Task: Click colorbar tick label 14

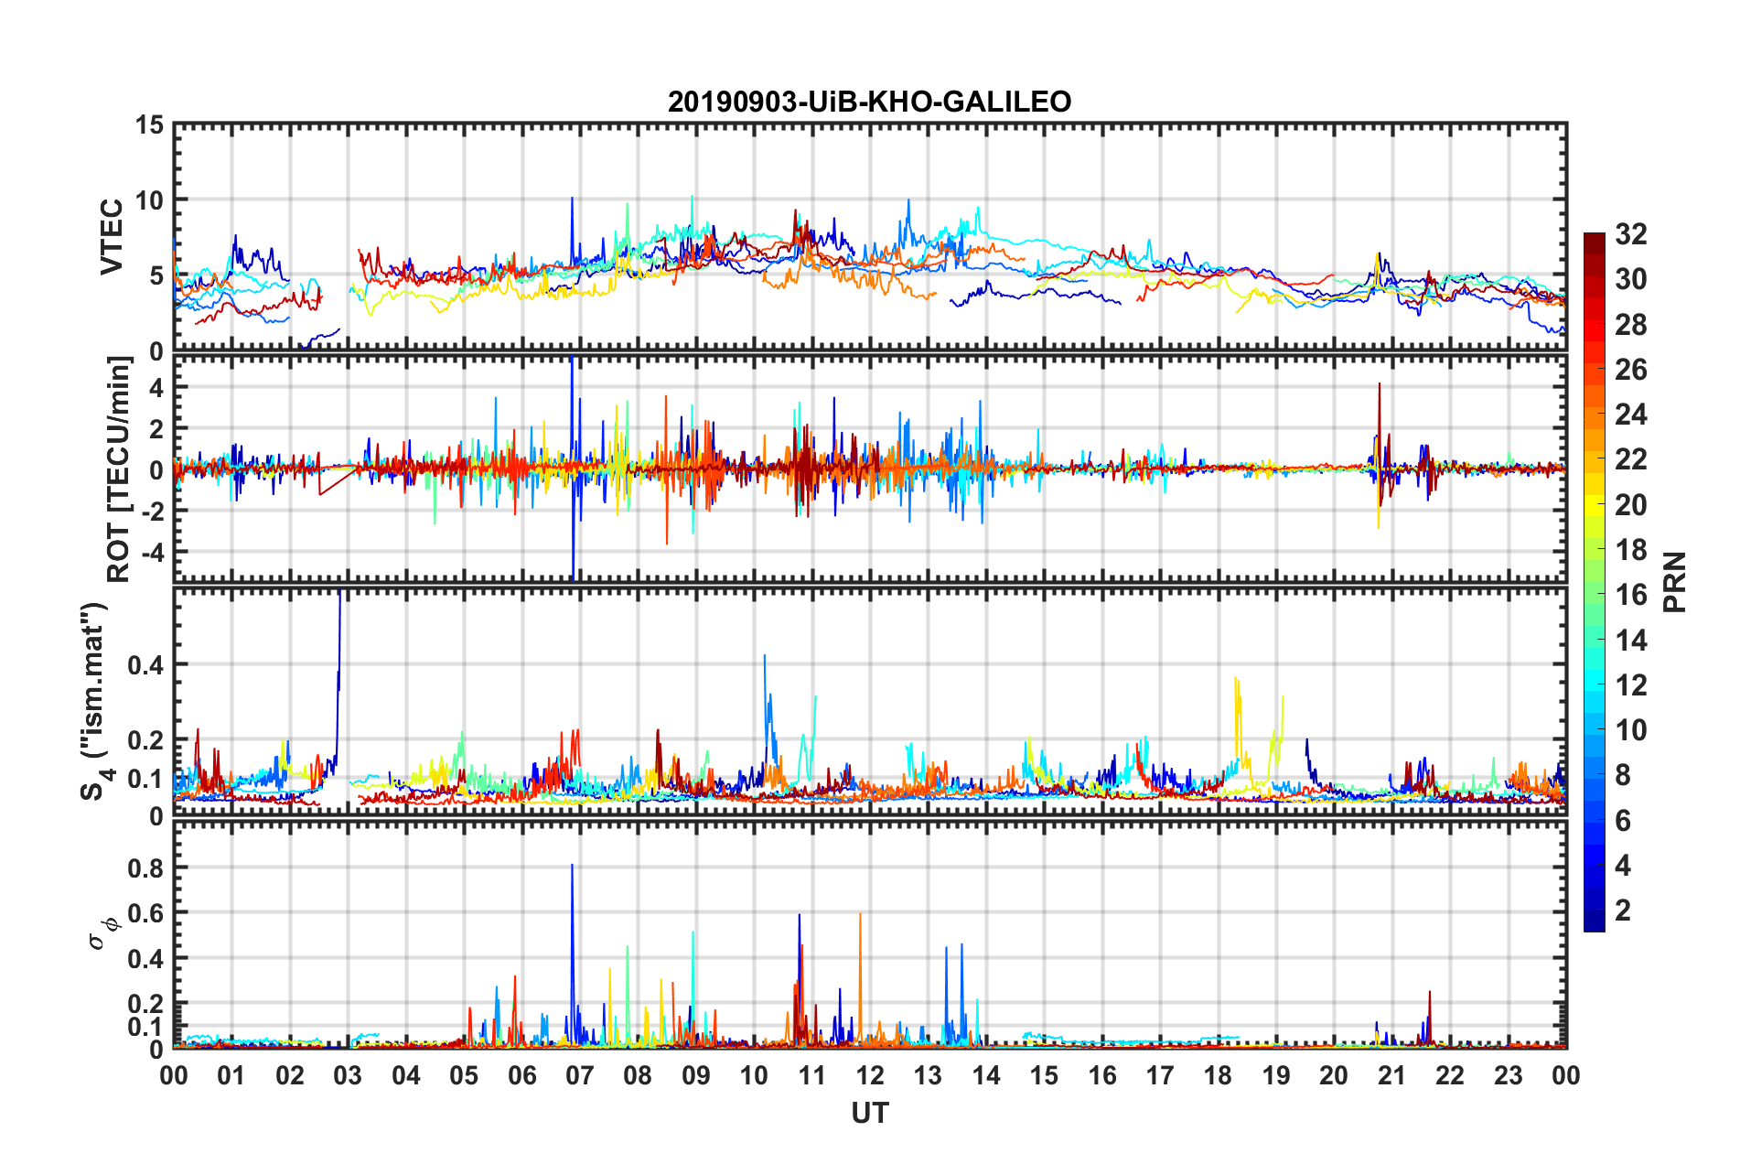Action: [1630, 641]
